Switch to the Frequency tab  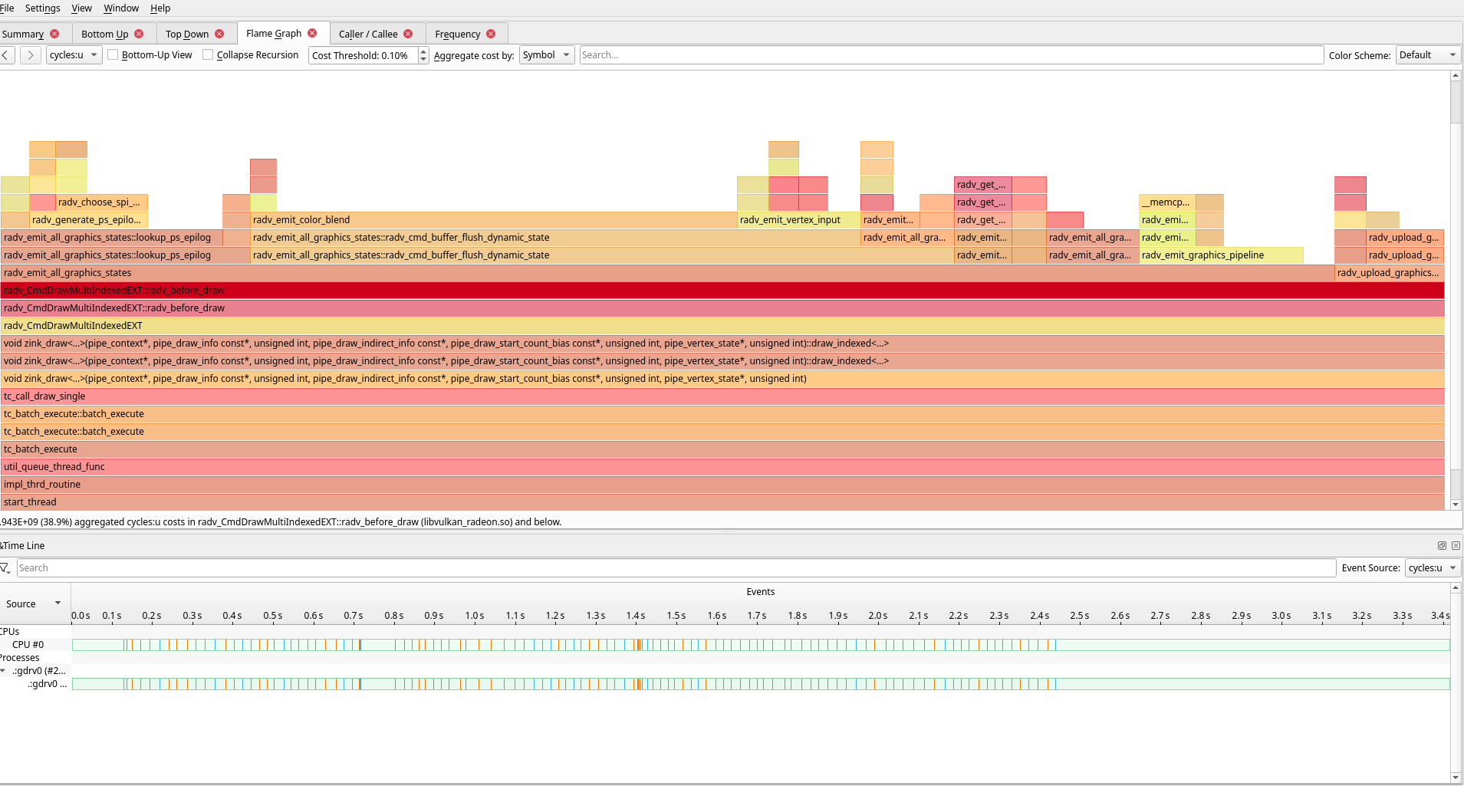458,34
